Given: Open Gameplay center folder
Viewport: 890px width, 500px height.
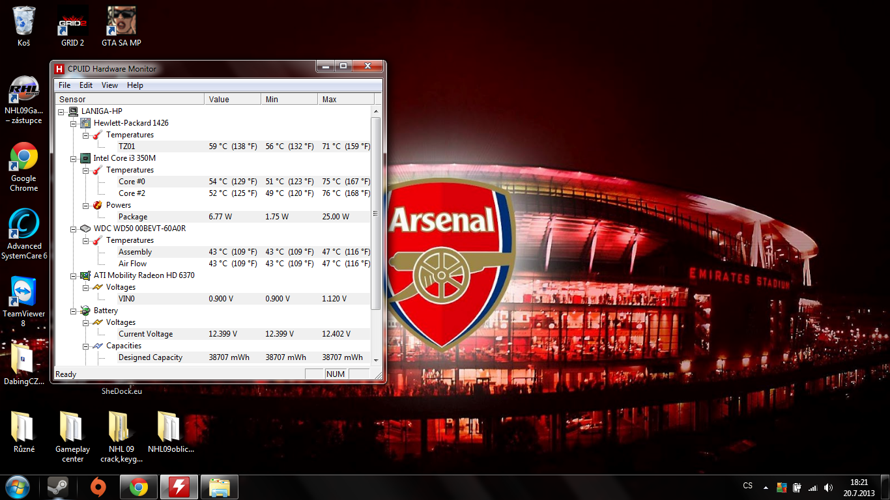Looking at the screenshot, I should tap(72, 428).
